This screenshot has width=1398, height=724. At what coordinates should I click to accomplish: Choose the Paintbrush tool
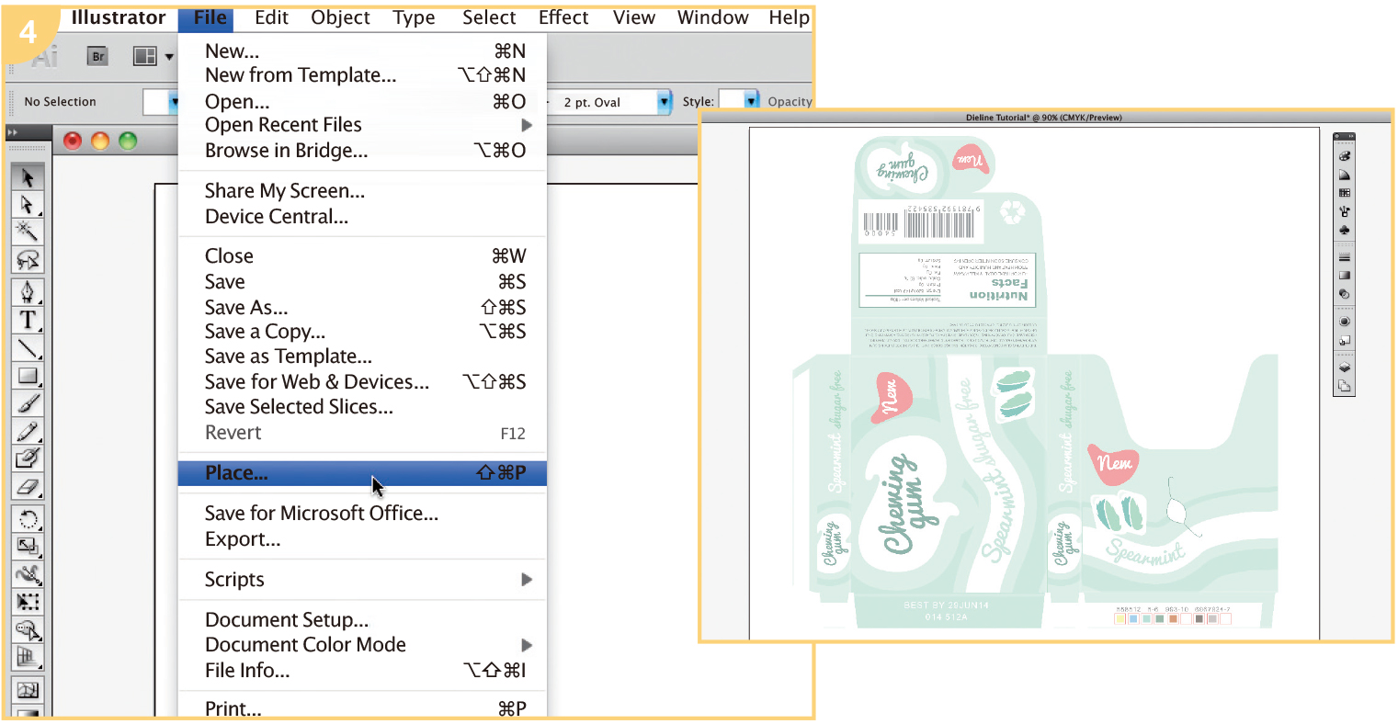click(28, 403)
